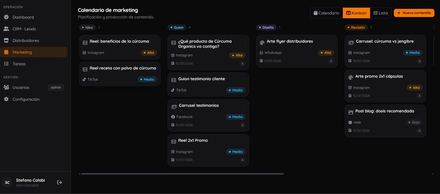Click the Idea column label
Viewport: 440px width, 194px height.
point(87,27)
